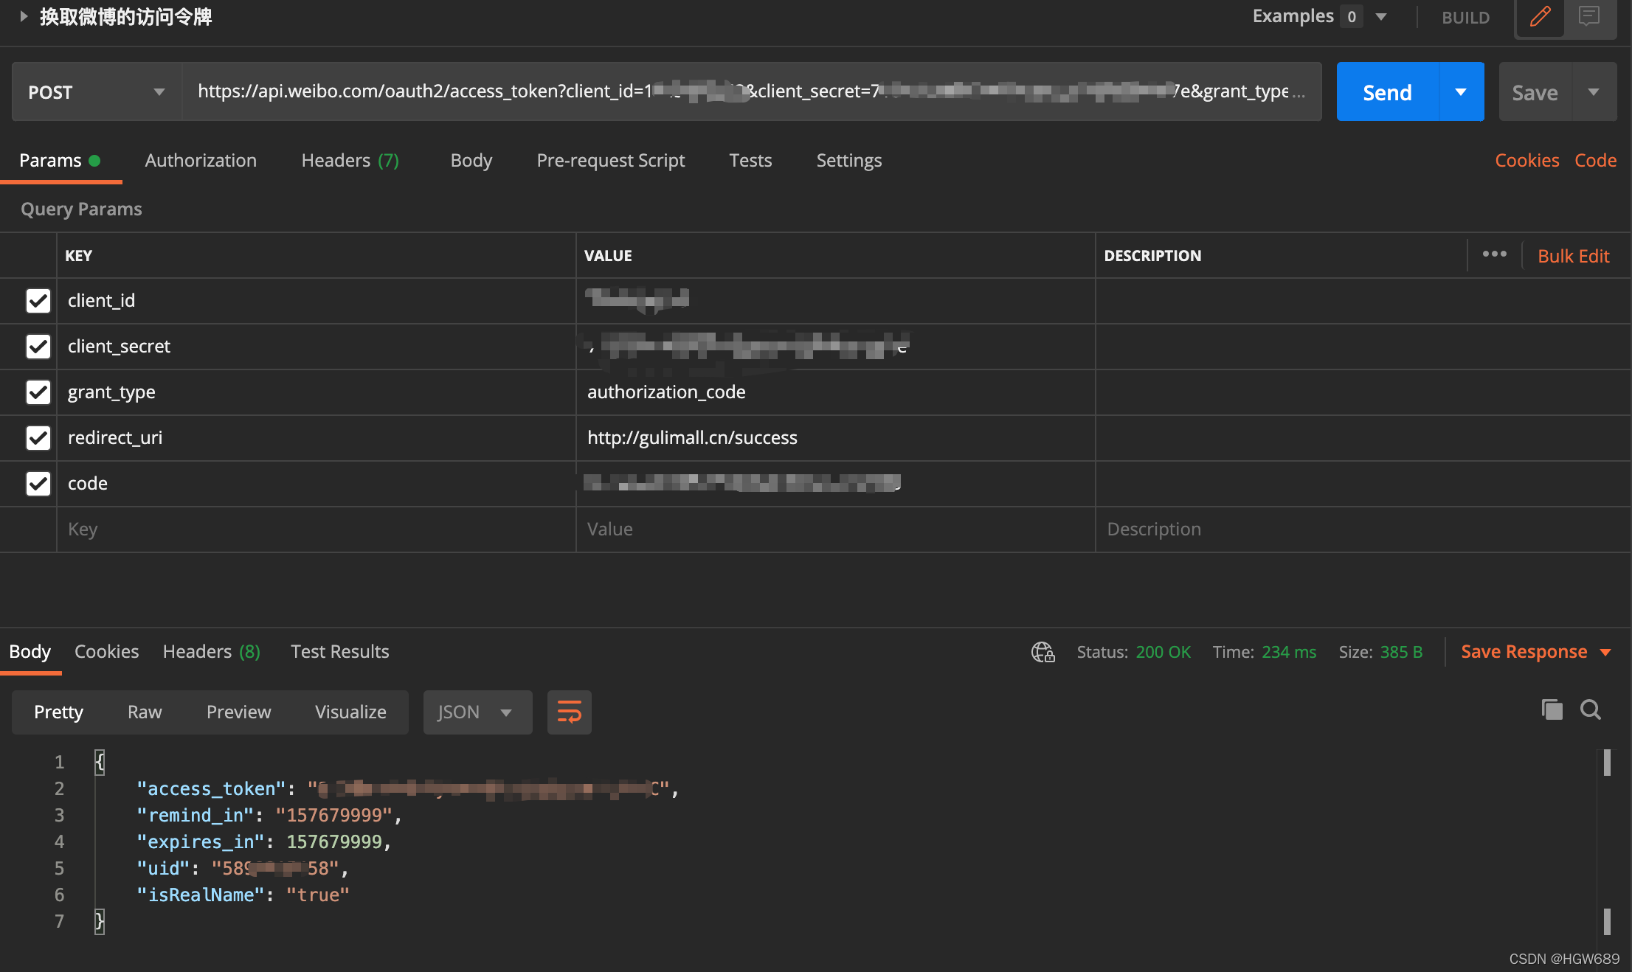Open the Save button dropdown arrow
The height and width of the screenshot is (972, 1632).
tap(1594, 91)
